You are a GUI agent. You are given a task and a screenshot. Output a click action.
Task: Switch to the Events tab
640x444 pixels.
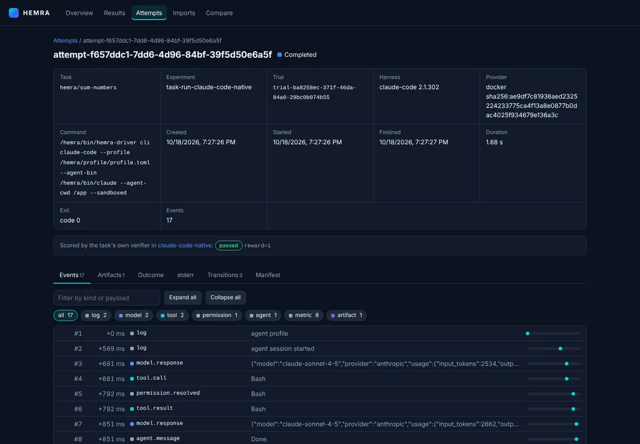tap(72, 275)
